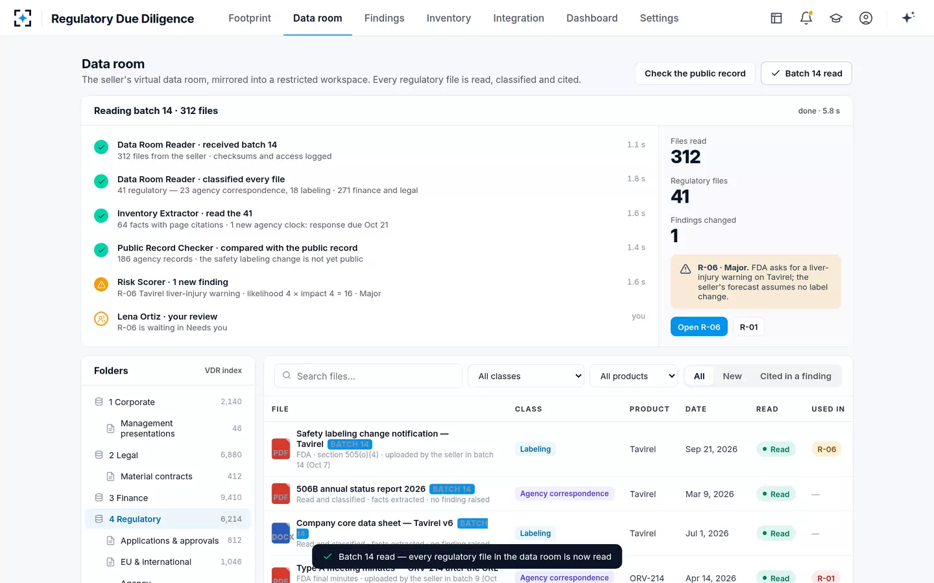Viewport: 934px width, 583px height.
Task: Click the green check beside Inventory Extractor step
Action: point(101,216)
